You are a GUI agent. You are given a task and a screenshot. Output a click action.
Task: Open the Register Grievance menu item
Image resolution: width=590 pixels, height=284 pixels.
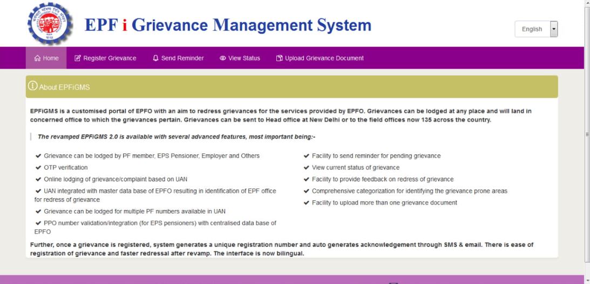point(106,58)
